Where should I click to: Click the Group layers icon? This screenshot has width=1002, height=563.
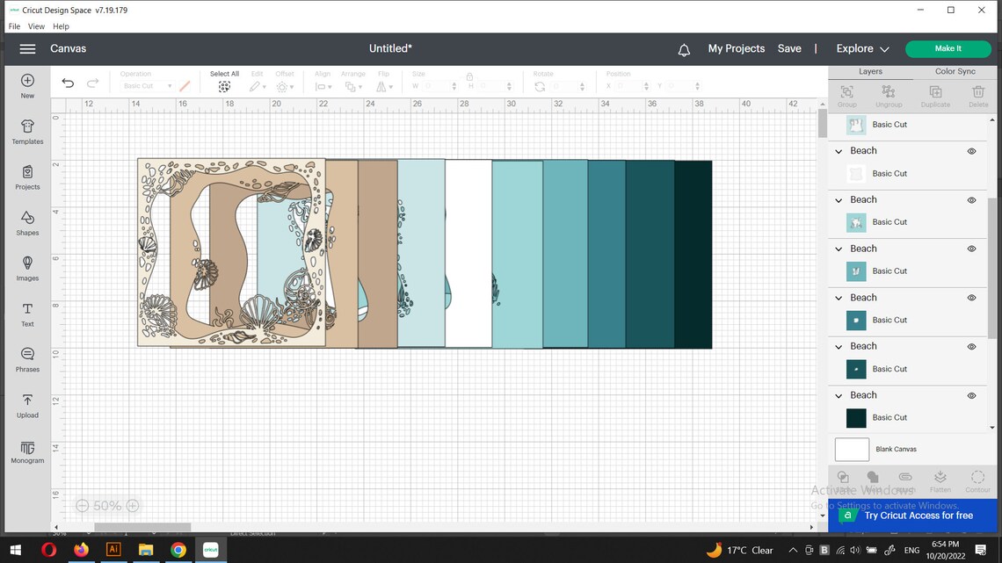pos(846,92)
